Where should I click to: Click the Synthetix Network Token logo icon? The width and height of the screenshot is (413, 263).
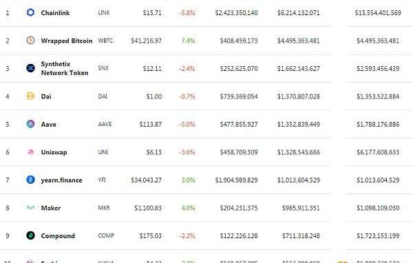tap(30, 68)
